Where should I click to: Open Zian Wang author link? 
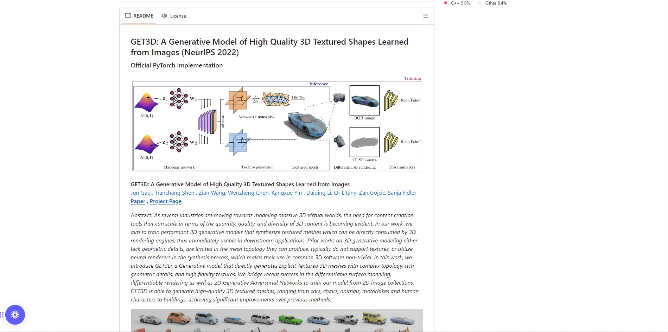coord(212,193)
